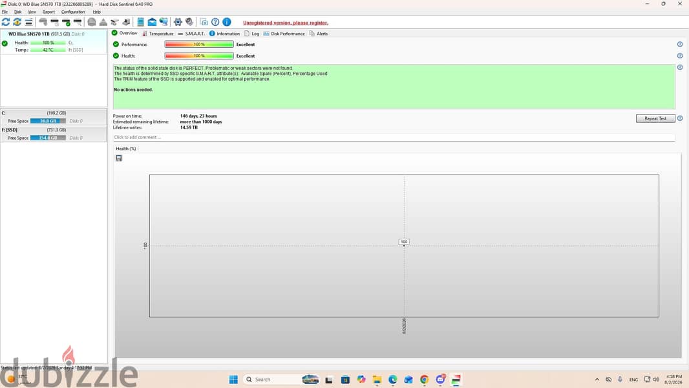Click the gray gear and wrench icon

pyautogui.click(x=189, y=22)
